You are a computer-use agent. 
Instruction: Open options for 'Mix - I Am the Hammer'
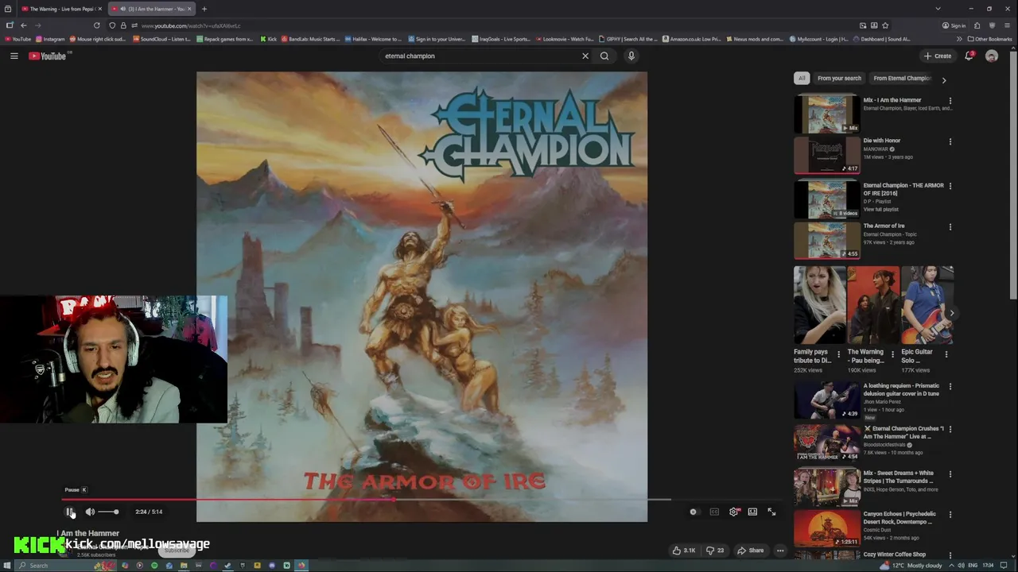[950, 101]
